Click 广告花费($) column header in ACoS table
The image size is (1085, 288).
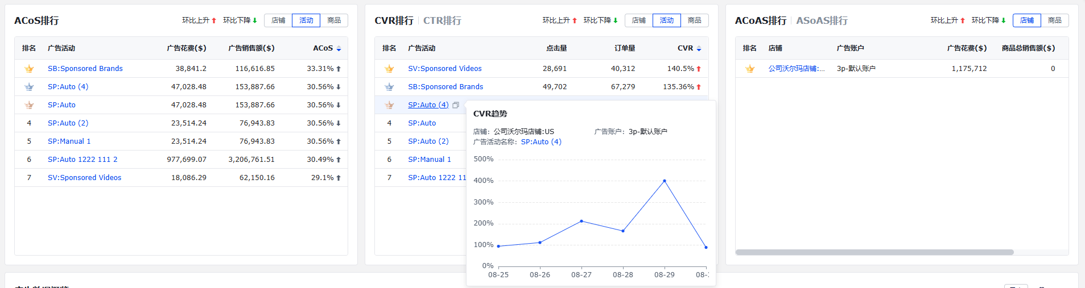click(x=187, y=49)
